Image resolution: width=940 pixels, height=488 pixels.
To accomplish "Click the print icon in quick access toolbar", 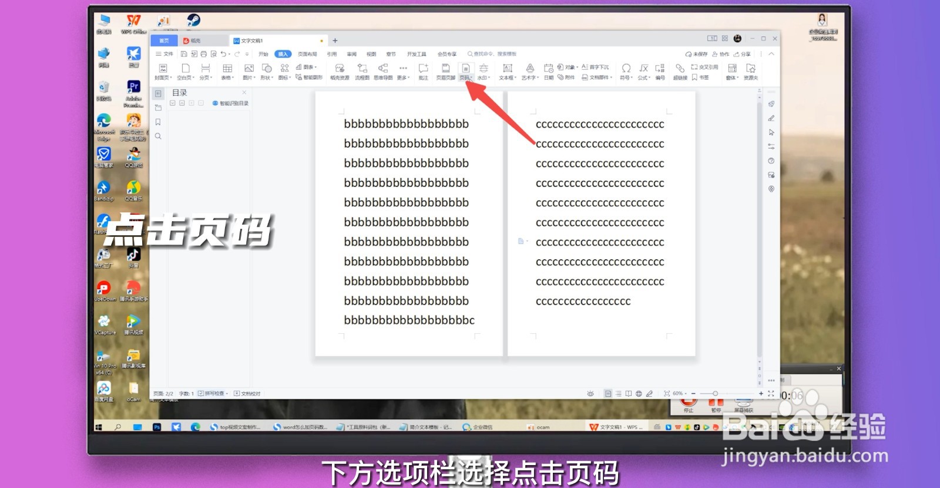I will 204,54.
